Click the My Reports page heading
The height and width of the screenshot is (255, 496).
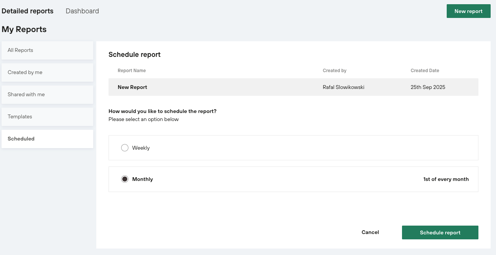(24, 29)
